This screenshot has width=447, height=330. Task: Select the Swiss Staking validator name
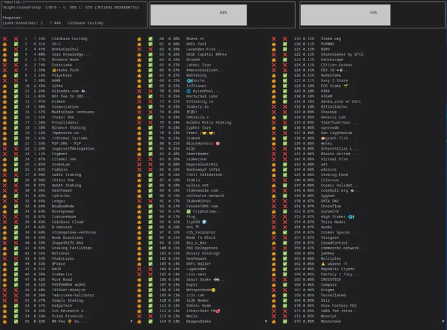[66, 175]
